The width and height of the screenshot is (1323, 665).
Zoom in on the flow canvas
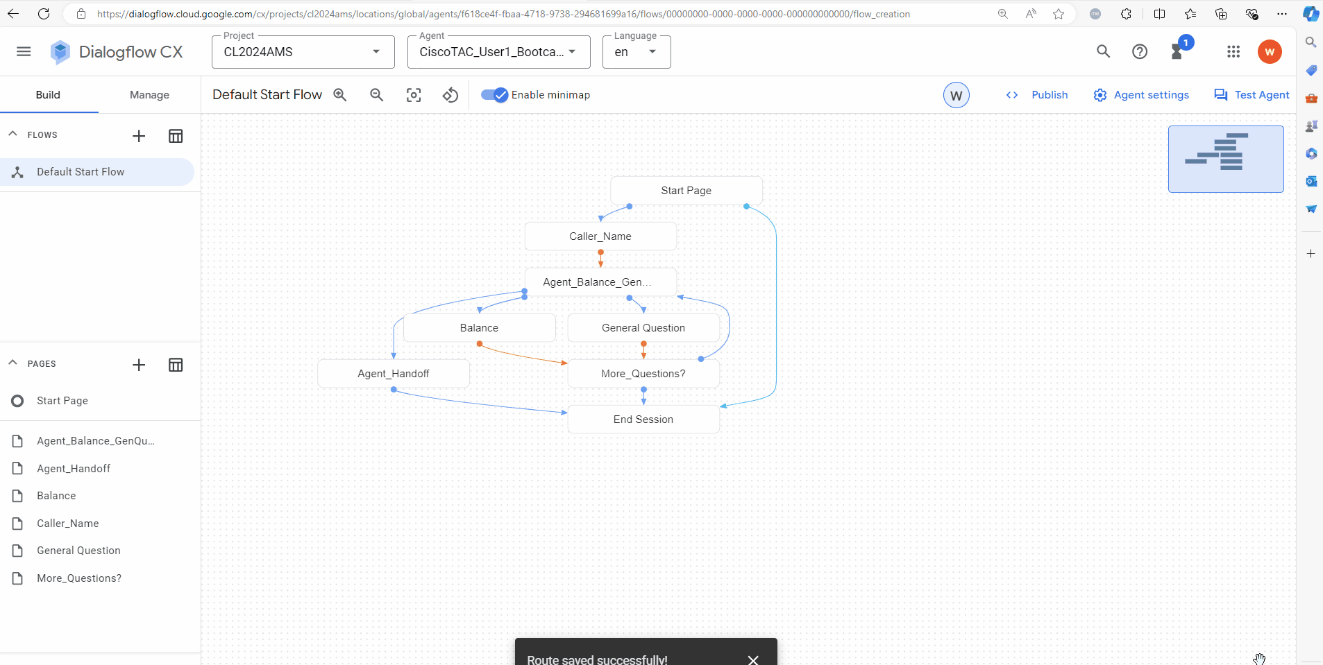(340, 95)
